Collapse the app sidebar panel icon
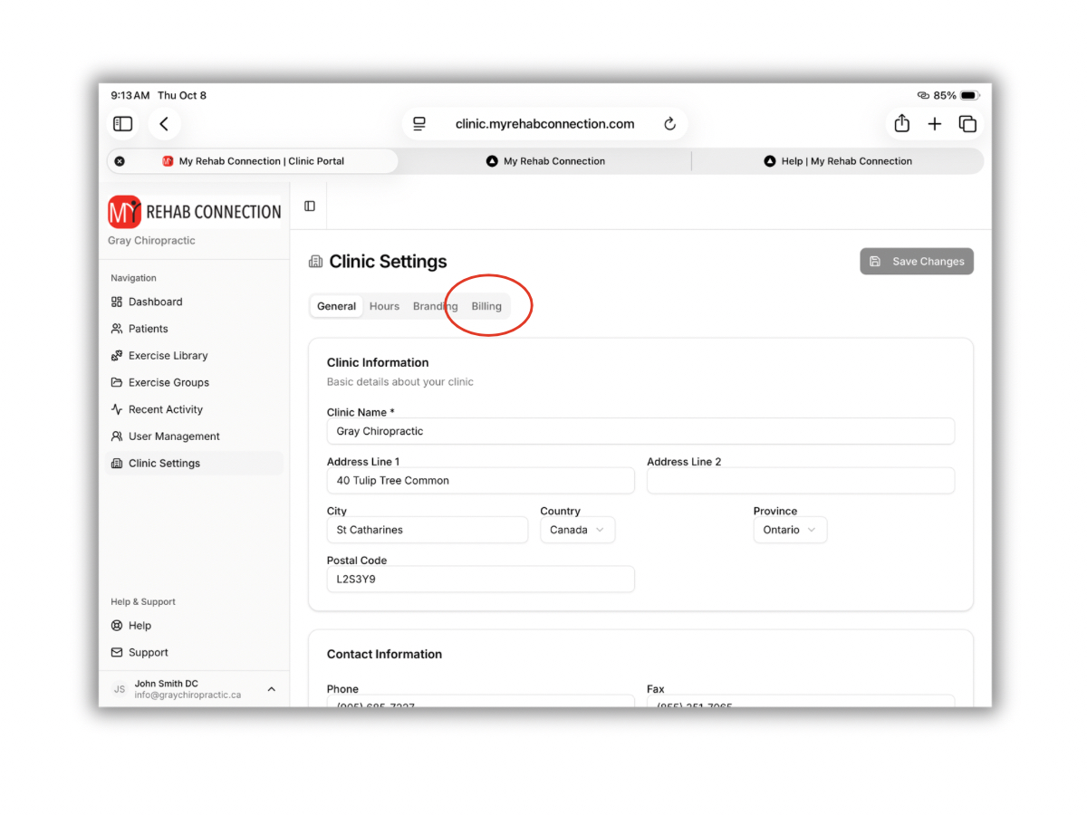This screenshot has width=1087, height=815. click(310, 206)
